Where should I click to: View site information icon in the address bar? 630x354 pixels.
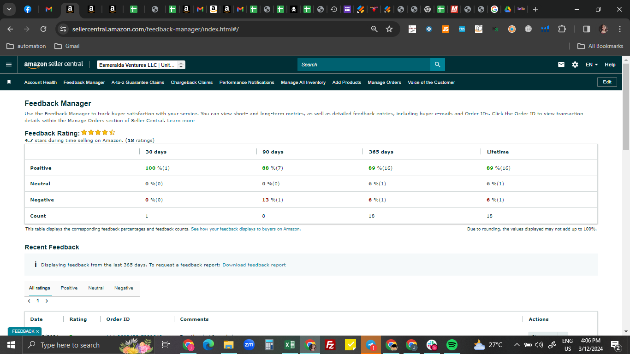click(x=64, y=29)
